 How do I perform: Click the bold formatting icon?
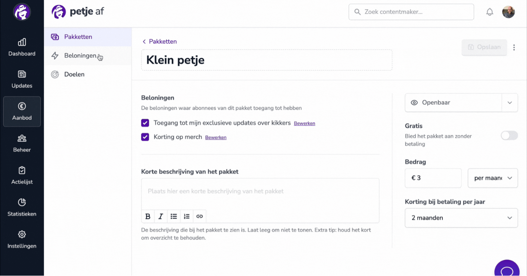(148, 216)
